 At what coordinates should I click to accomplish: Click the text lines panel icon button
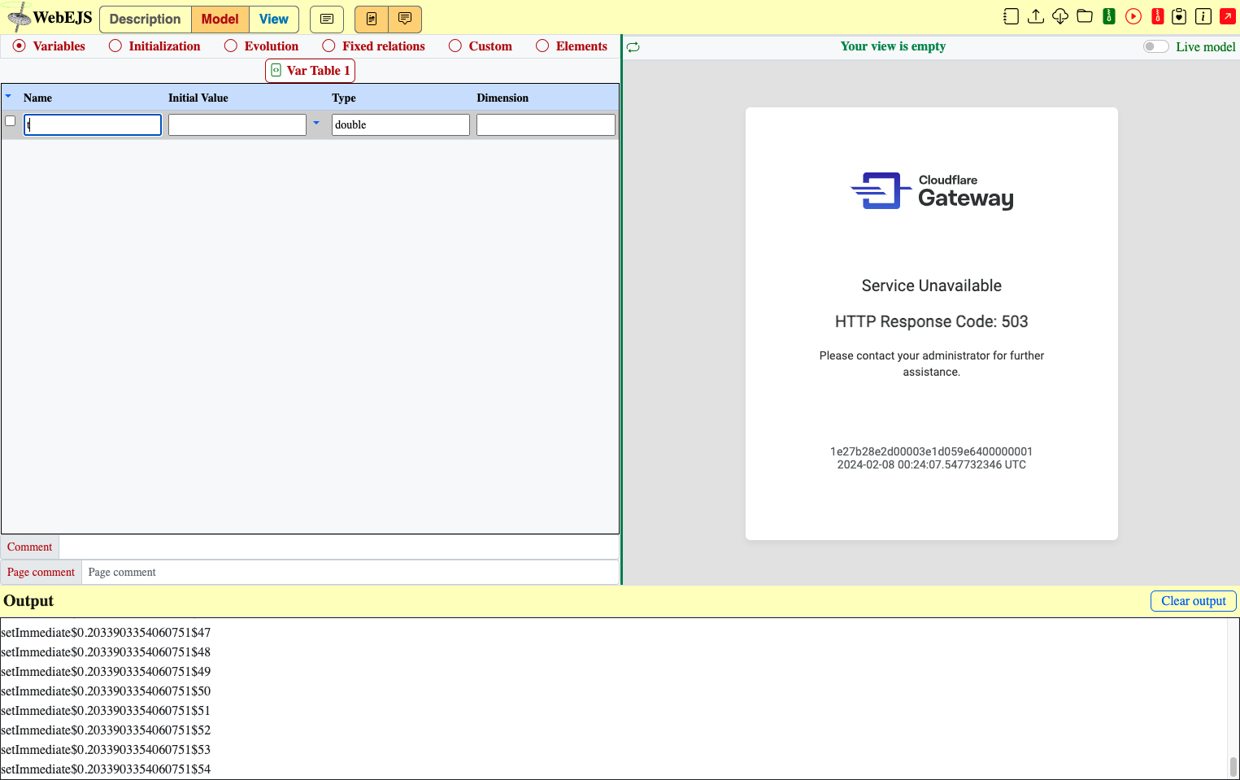coord(327,19)
